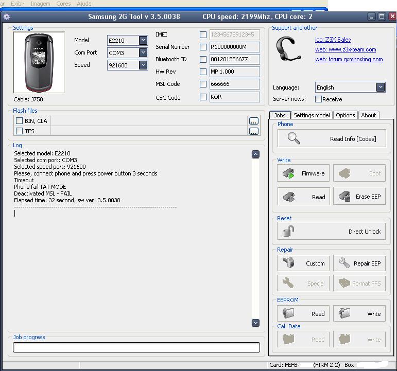The height and width of the screenshot is (371, 397).
Task: Open the Ajuda menu in background window
Action: [x=84, y=4]
